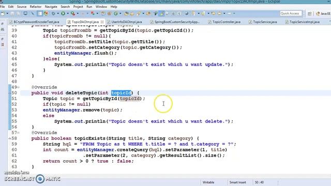Switch to TopicService.java tab
Image resolution: width=331 pixels, height=186 pixels.
263,22
